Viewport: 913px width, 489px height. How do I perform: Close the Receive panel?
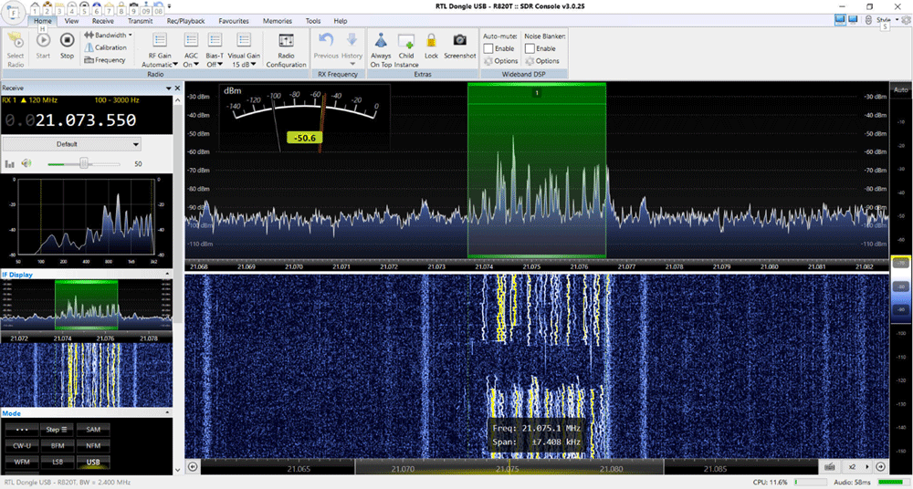click(178, 88)
